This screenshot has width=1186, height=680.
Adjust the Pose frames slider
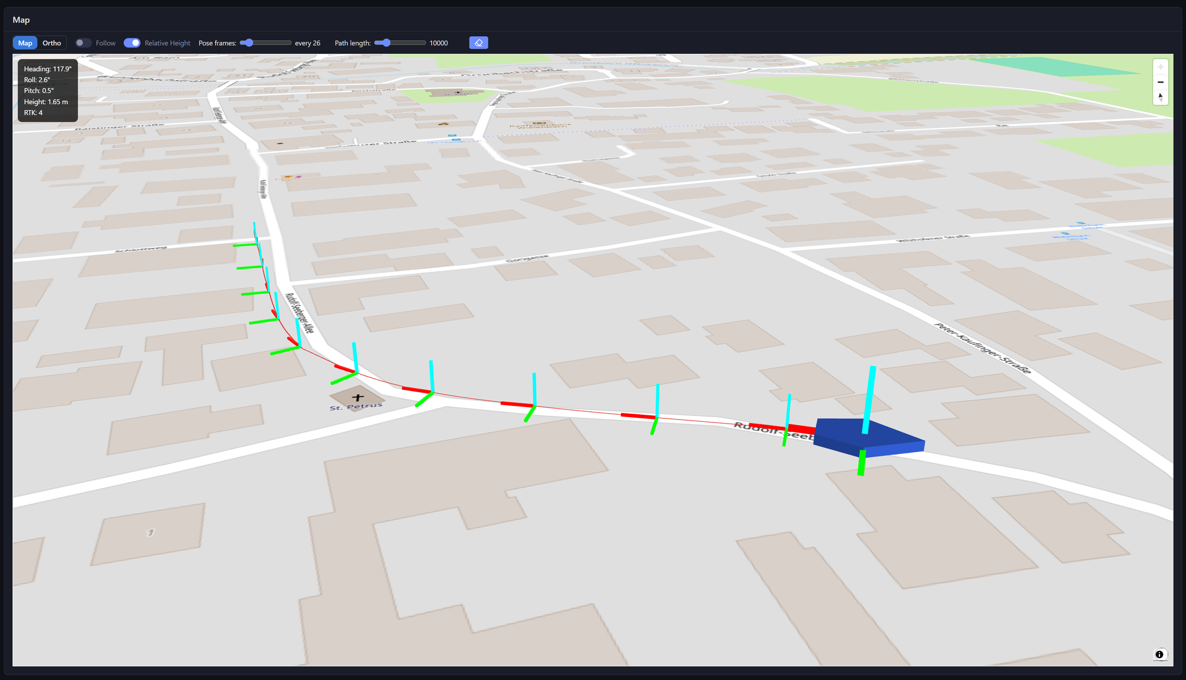266,43
